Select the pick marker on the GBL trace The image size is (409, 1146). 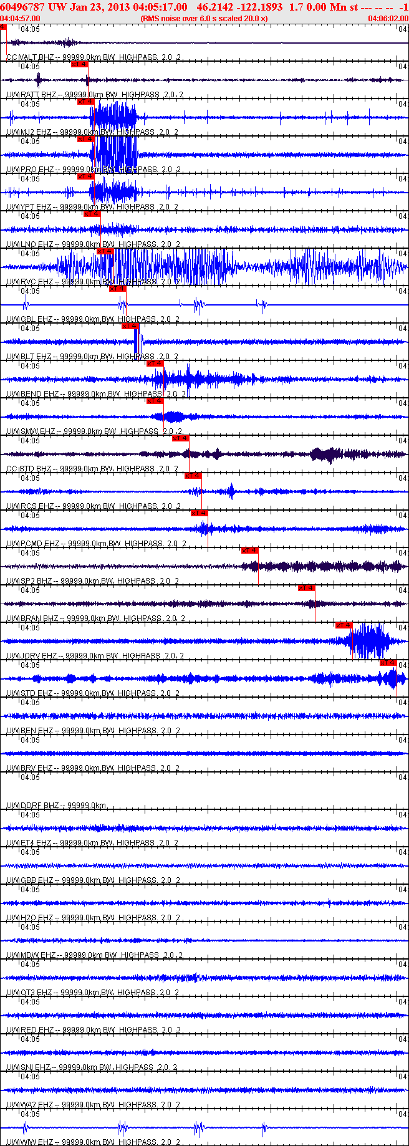[118, 289]
